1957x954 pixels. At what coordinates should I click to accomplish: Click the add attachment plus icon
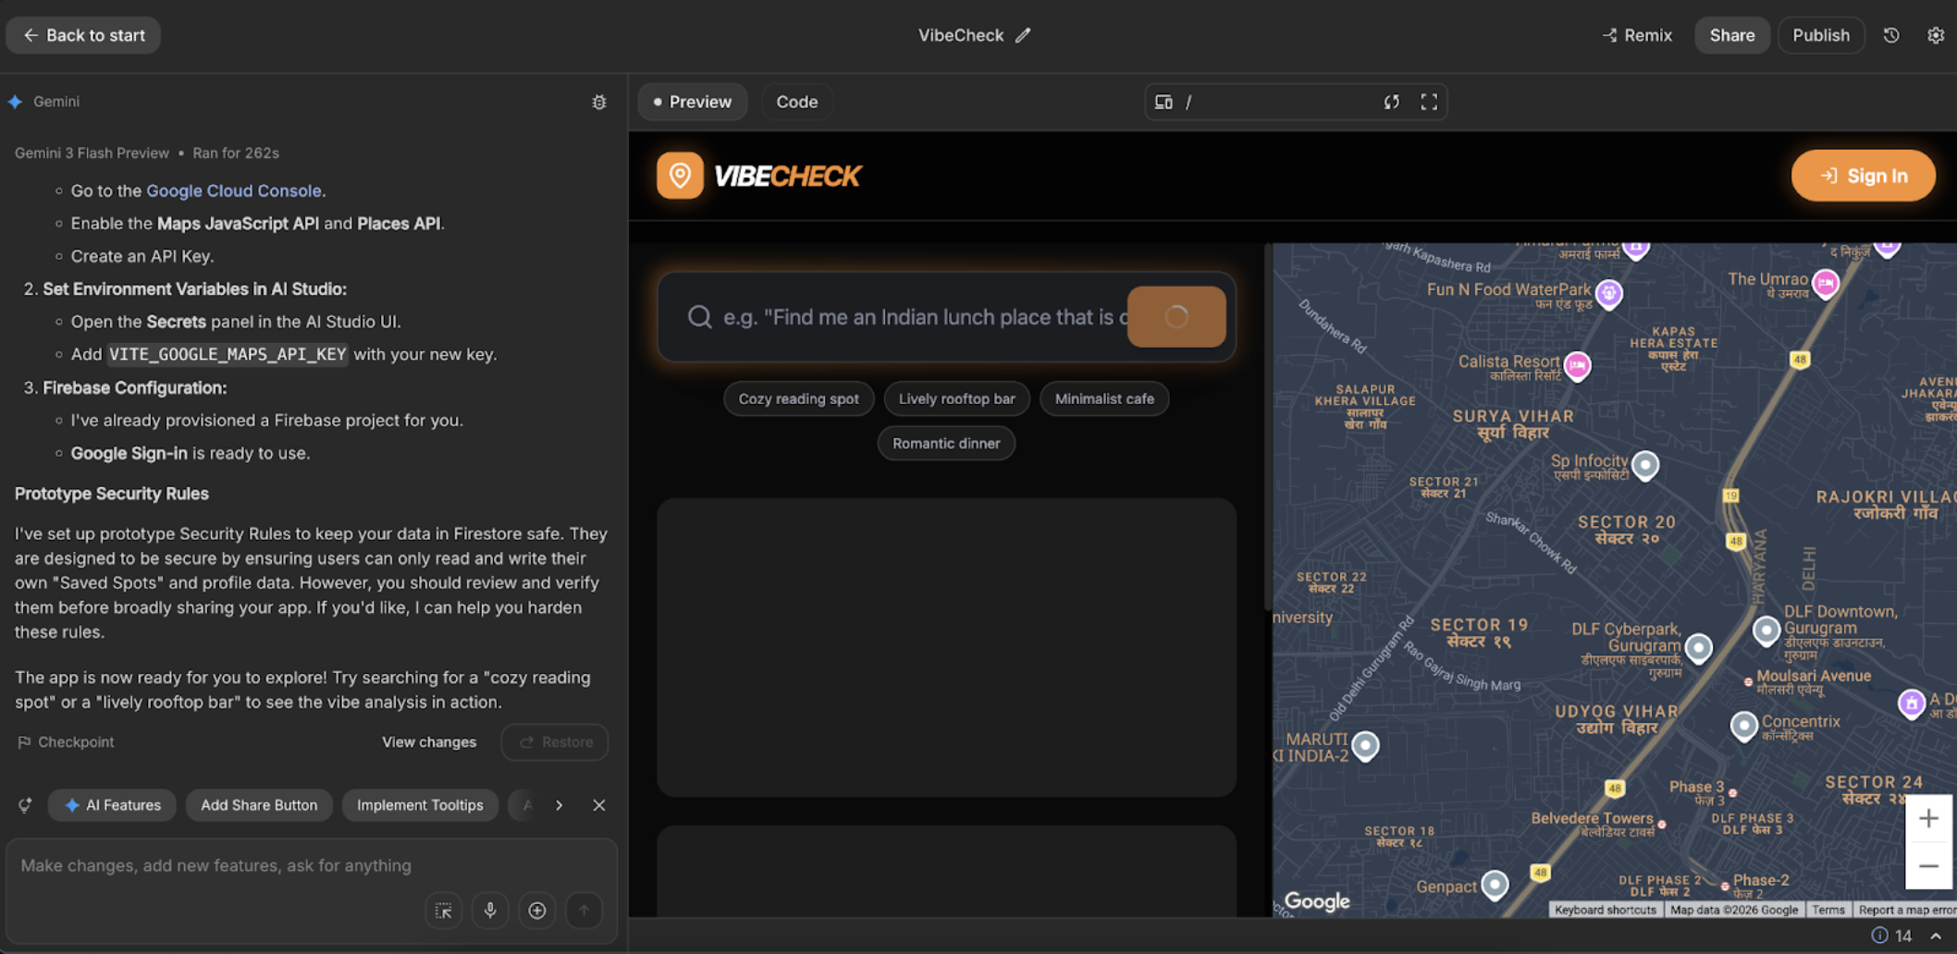(537, 911)
